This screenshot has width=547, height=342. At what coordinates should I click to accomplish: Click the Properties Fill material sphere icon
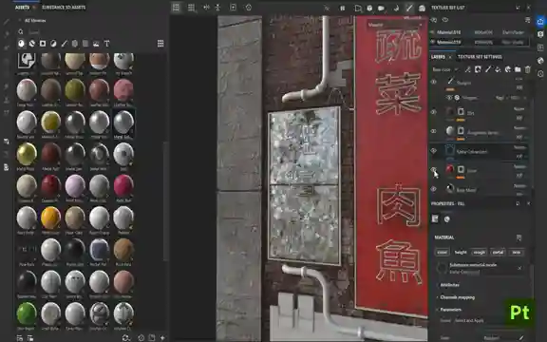pos(447,219)
